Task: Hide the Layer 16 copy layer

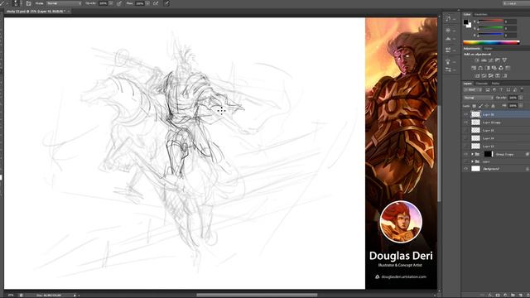Action: pos(465,123)
